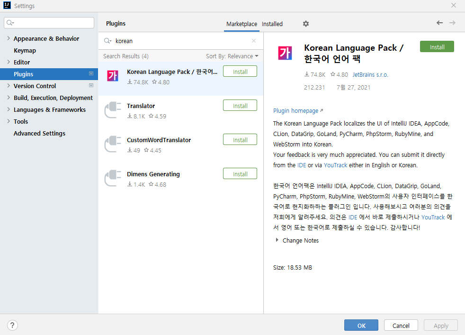This screenshot has width=465, height=335.
Task: Expand Build, Execution, Deployment section
Action: (9, 98)
